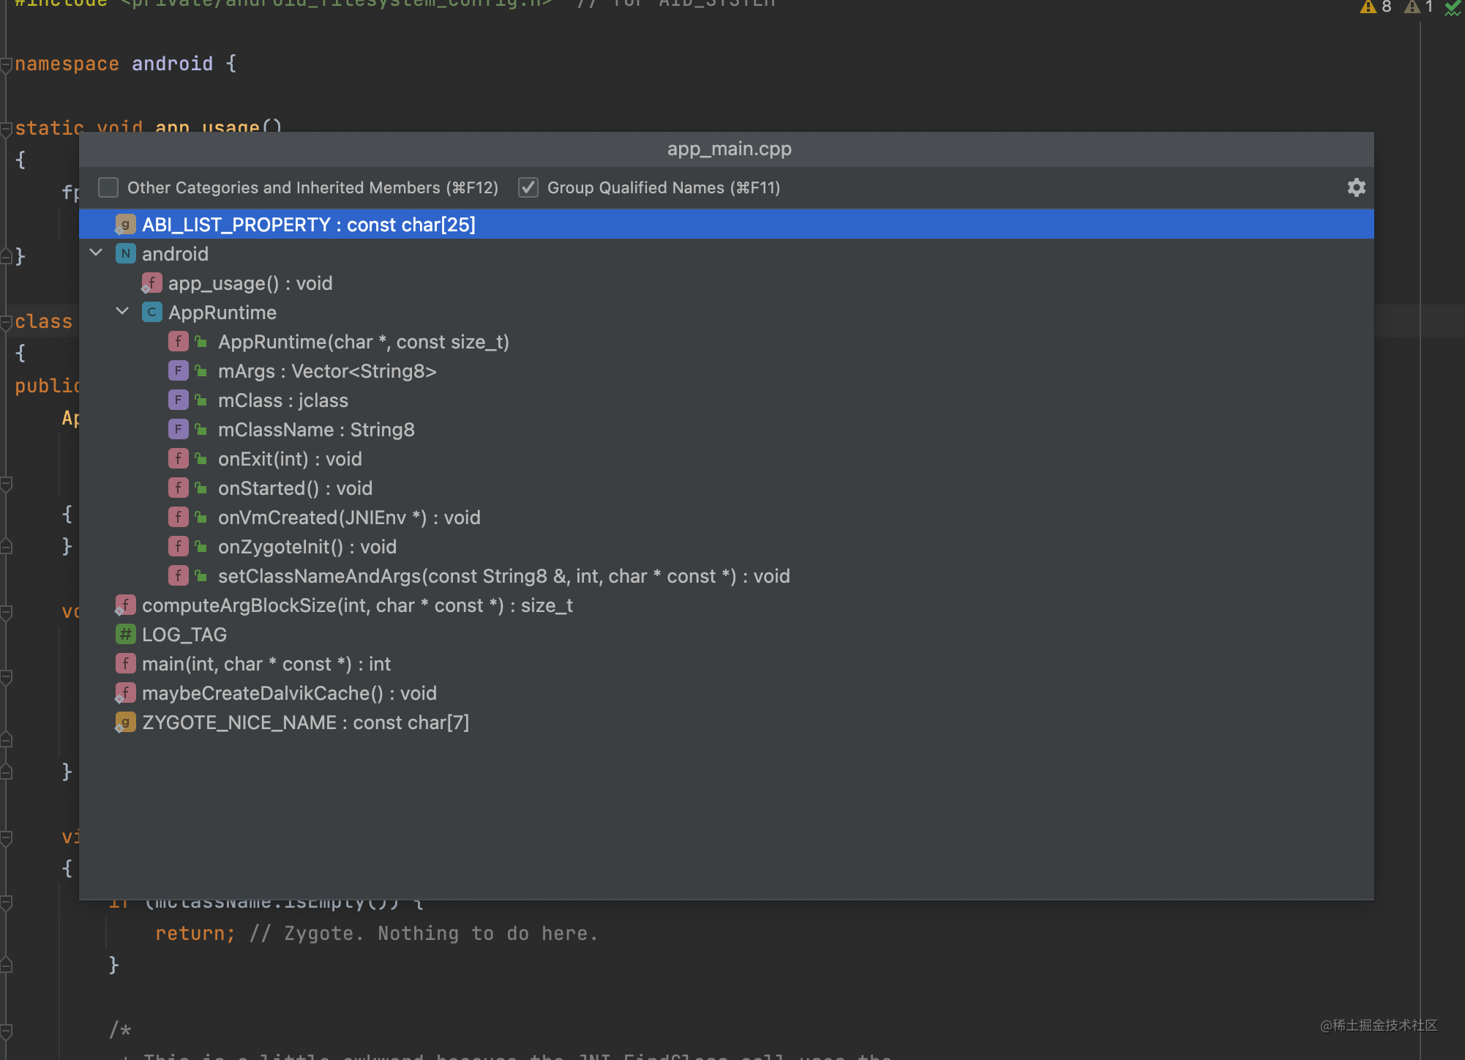The height and width of the screenshot is (1060, 1465).
Task: Select 'mClassName : String8' field
Action: [726, 430]
